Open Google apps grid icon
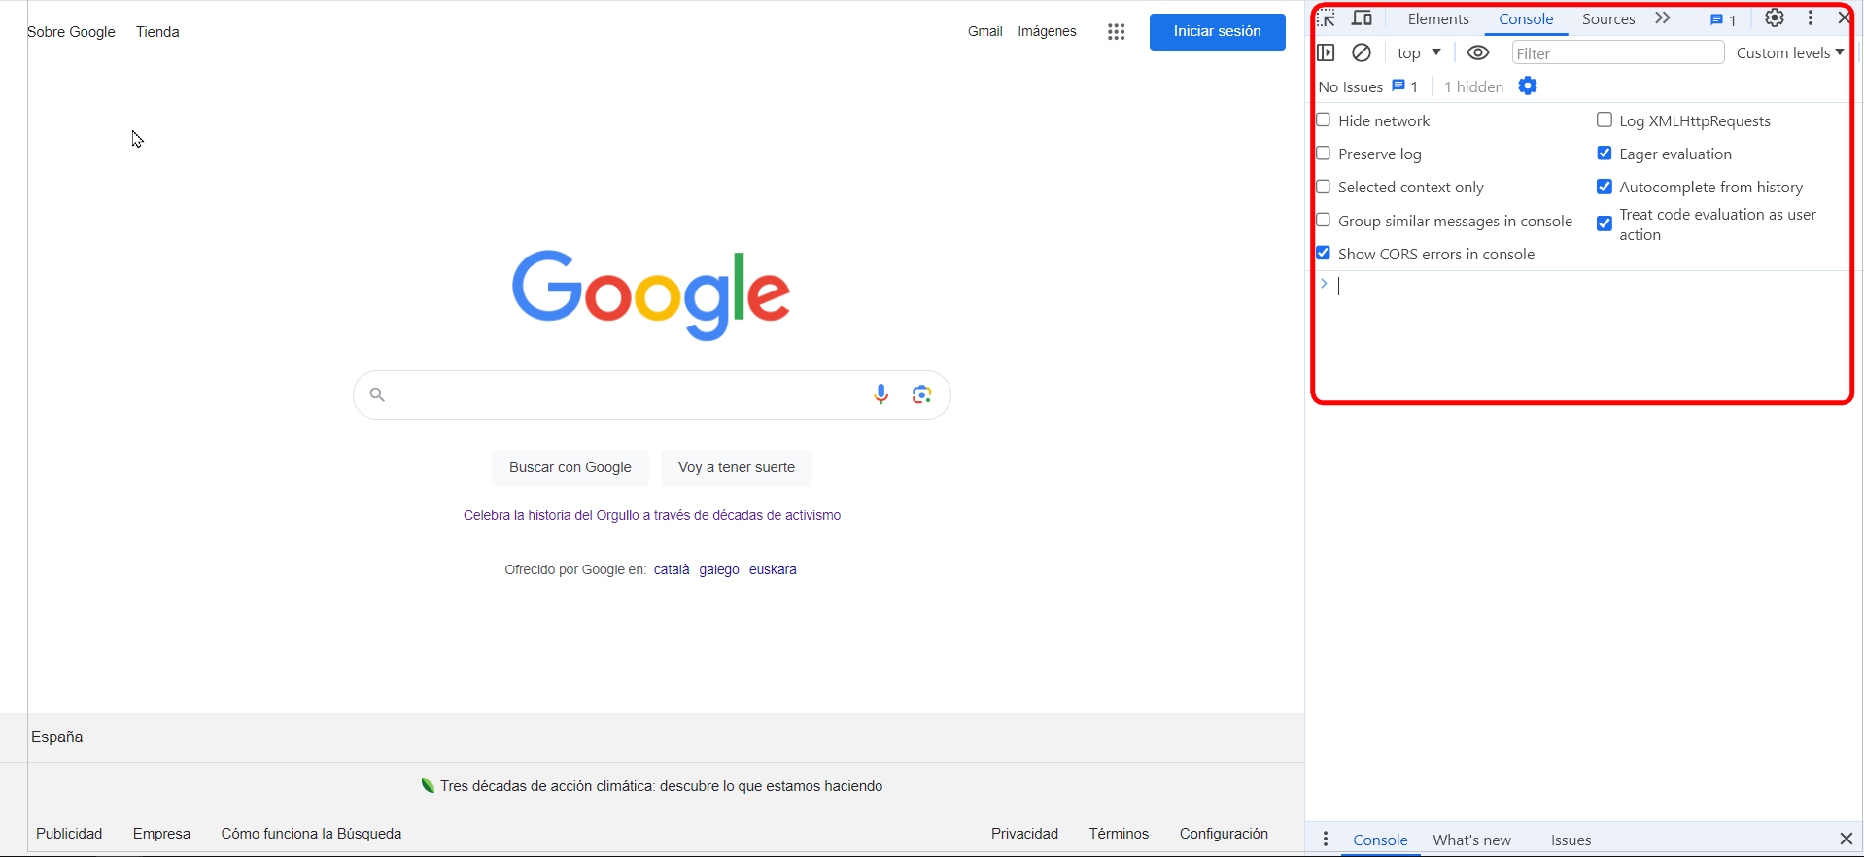Viewport: 1864px width, 857px height. coord(1116,32)
